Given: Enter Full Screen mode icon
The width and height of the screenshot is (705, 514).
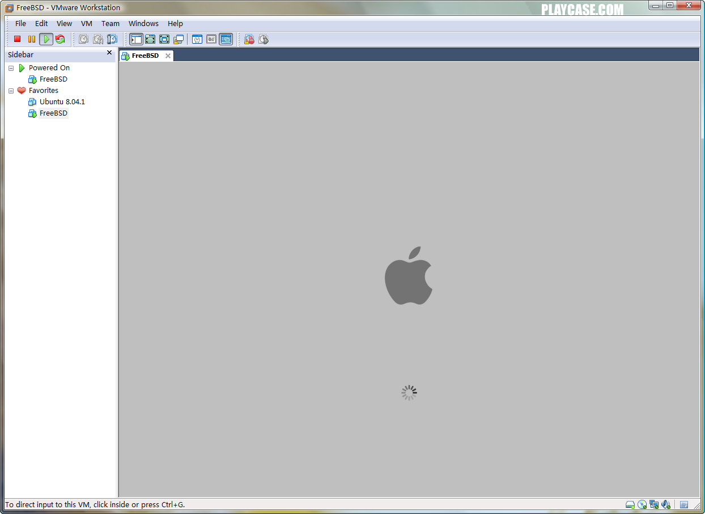Looking at the screenshot, I should [x=164, y=39].
